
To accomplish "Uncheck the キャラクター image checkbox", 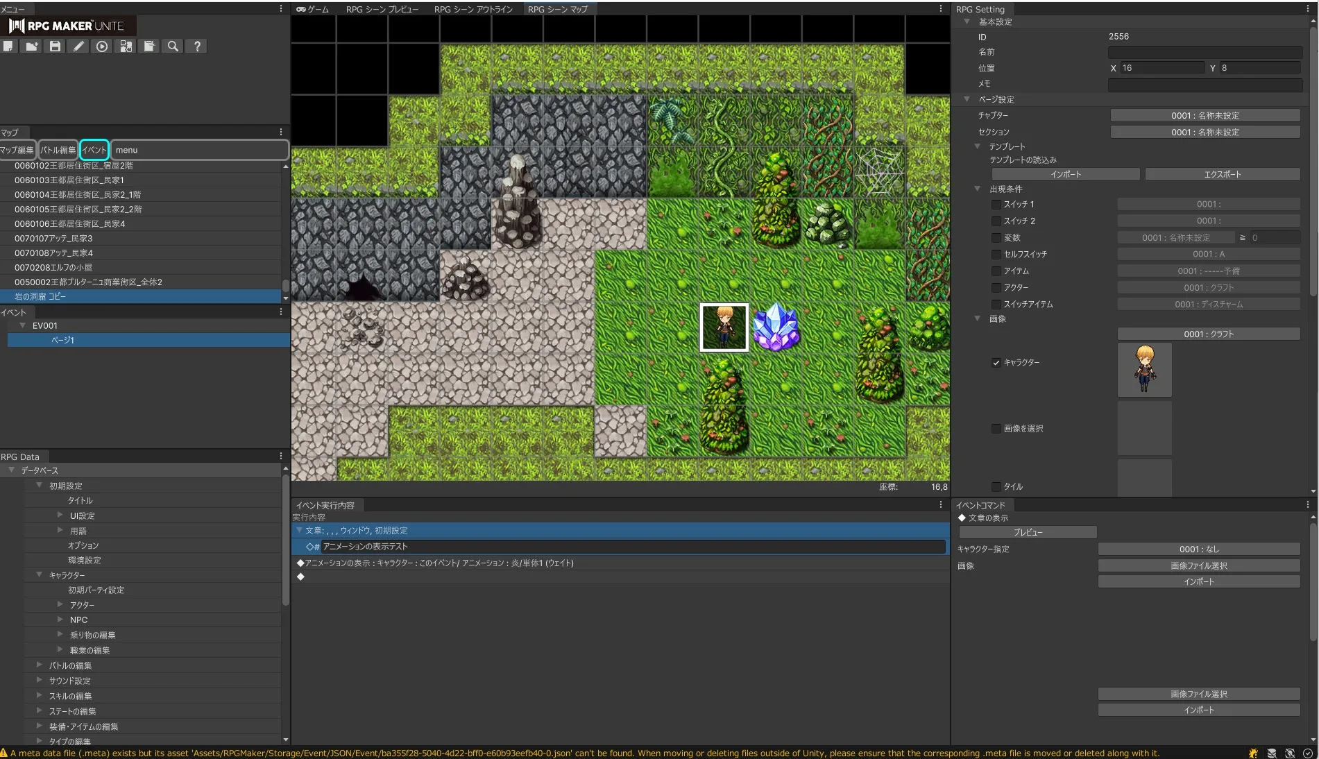I will point(996,363).
